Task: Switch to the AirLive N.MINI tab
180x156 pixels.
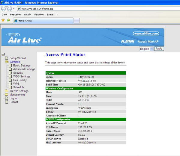Action: coord(42,21)
